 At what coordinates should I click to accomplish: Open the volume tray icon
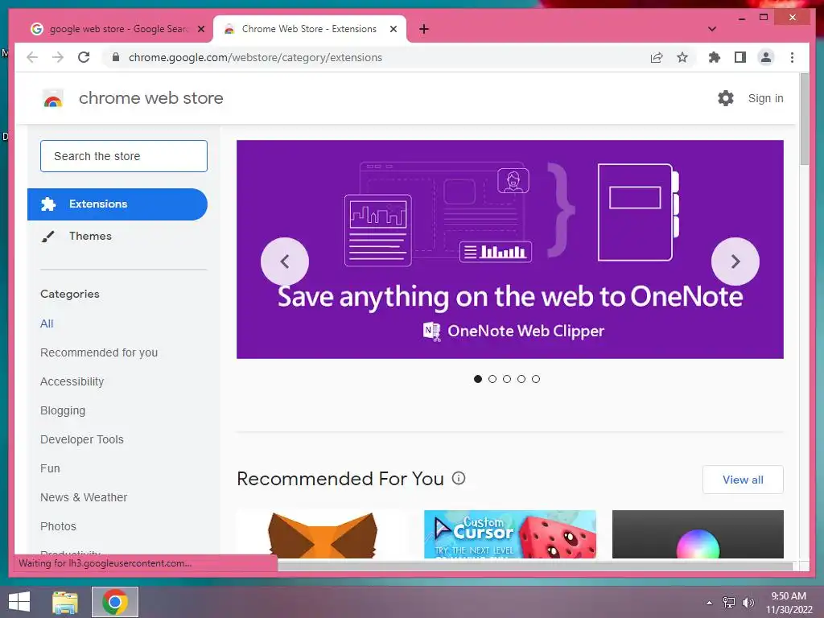748,602
